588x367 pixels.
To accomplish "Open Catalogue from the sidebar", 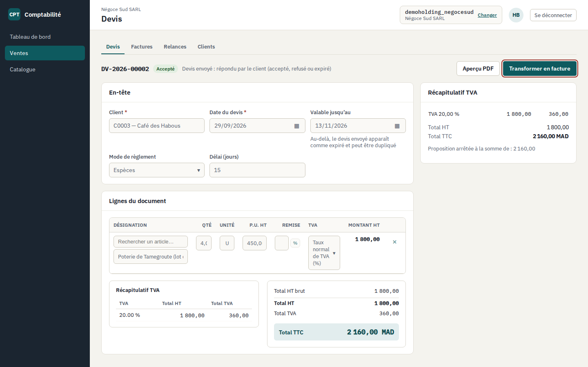I will pyautogui.click(x=45, y=69).
